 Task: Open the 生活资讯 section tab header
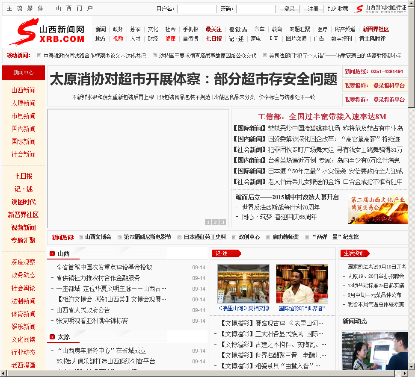pyautogui.click(x=354, y=253)
